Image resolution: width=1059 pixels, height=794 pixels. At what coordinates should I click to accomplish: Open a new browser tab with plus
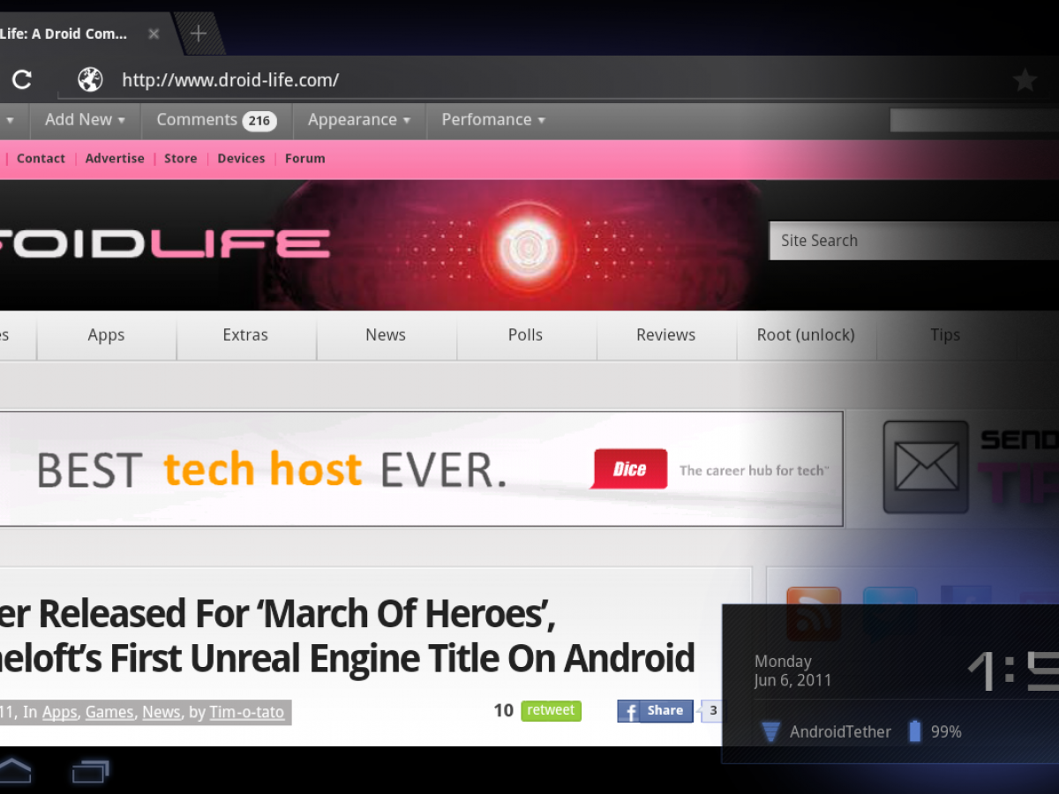(199, 34)
